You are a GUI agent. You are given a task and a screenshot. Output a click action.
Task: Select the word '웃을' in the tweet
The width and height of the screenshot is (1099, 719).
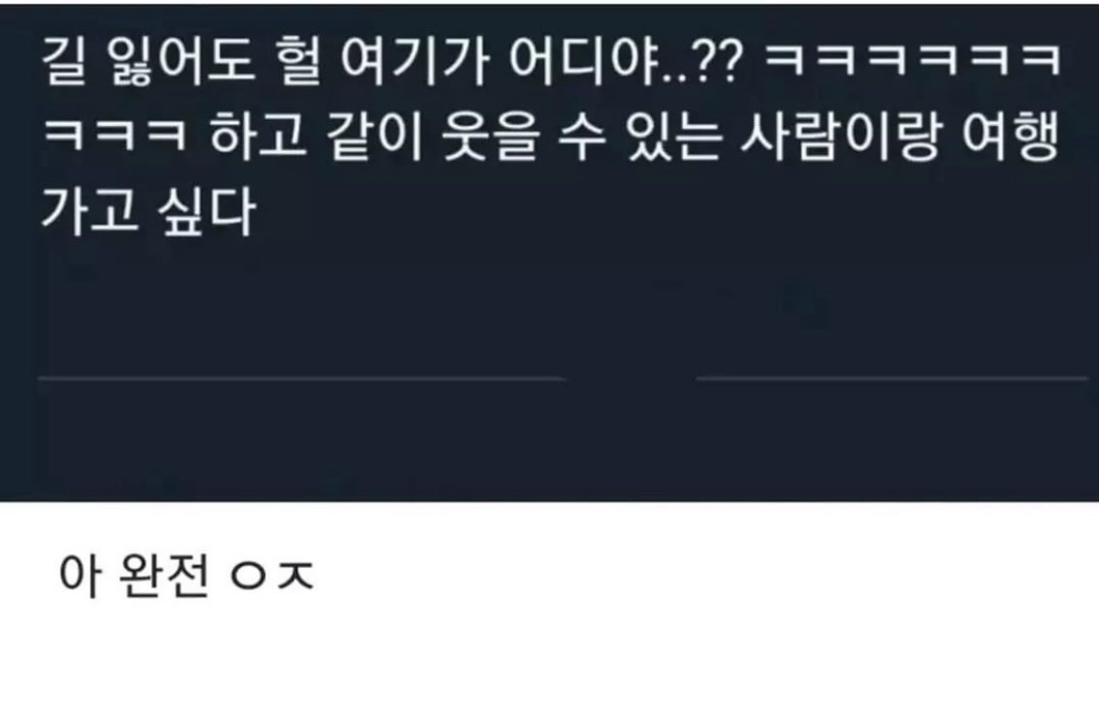click(x=490, y=136)
